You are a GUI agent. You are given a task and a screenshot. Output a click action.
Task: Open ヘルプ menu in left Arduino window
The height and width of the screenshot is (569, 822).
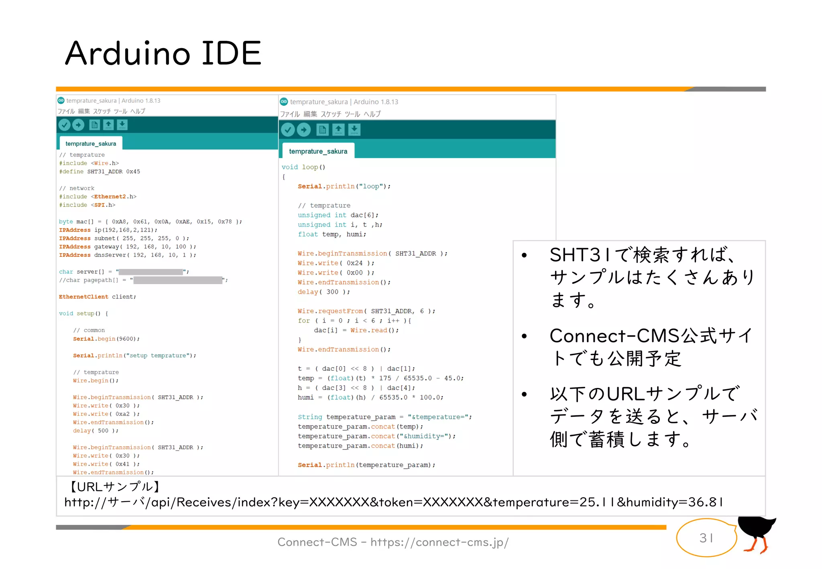coord(138,111)
